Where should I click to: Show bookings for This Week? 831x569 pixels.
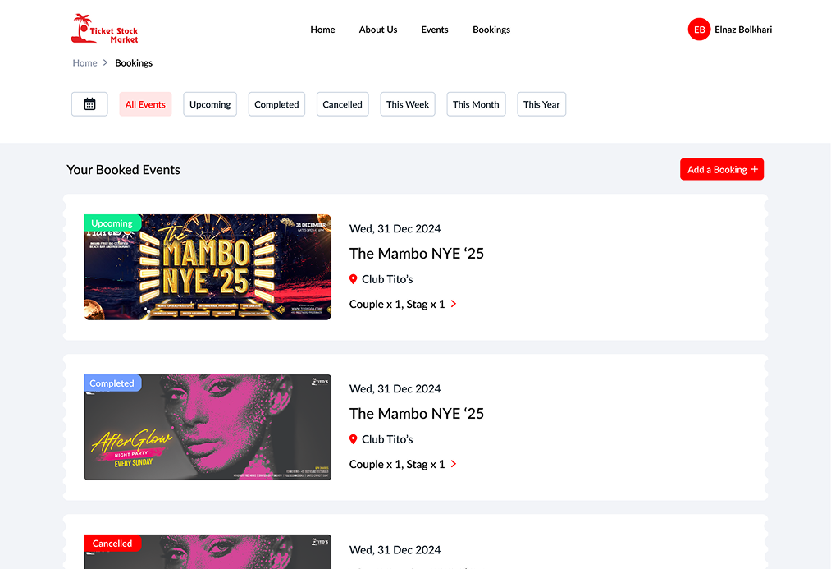pos(408,104)
